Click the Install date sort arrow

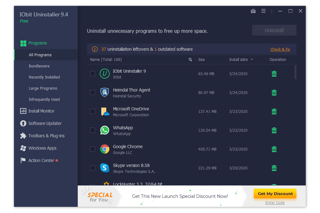[252, 60]
